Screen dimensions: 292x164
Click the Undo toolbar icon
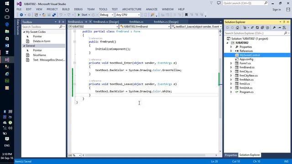point(61,15)
